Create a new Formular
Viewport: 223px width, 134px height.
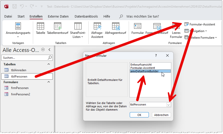coord(138,28)
